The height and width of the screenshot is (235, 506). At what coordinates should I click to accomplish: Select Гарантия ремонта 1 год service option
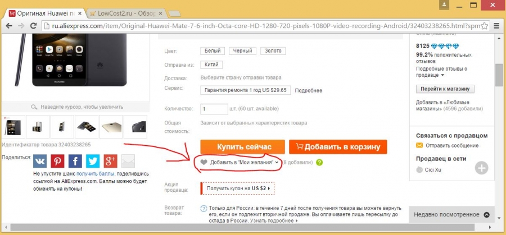point(246,90)
